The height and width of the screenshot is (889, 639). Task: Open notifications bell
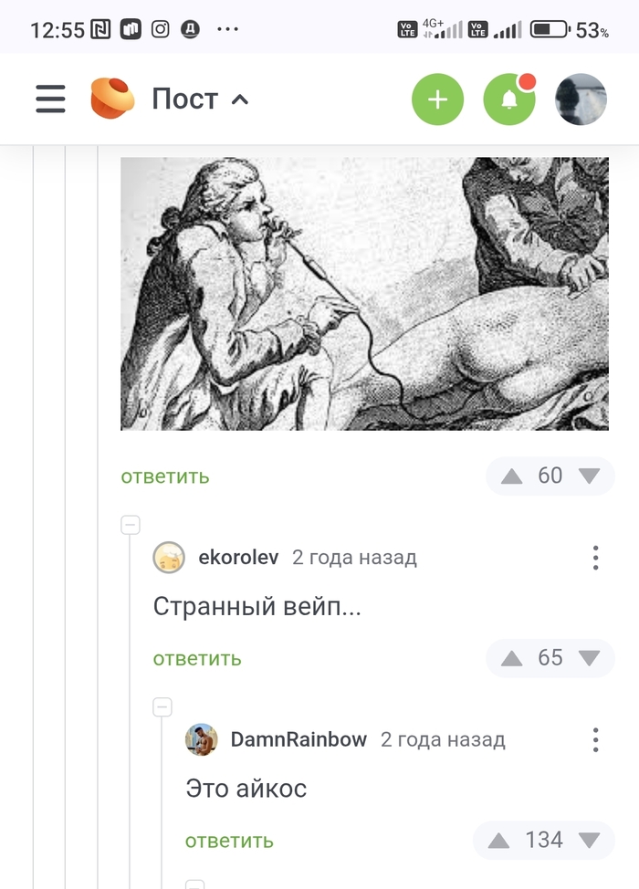click(509, 99)
